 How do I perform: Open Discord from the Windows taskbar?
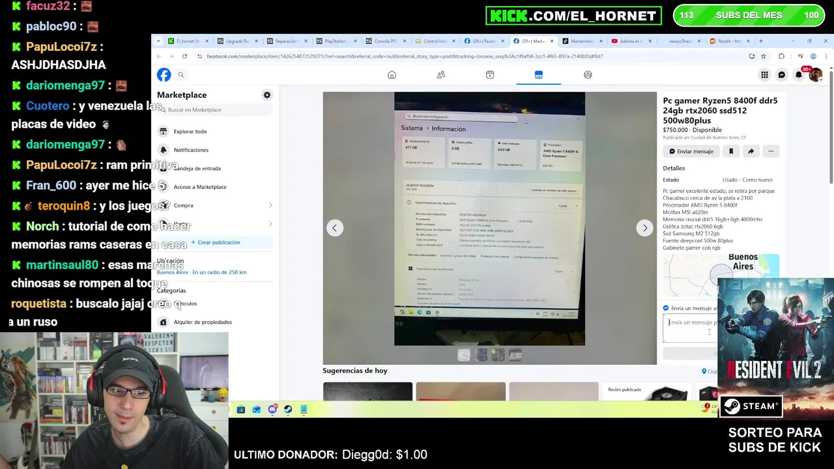(272, 409)
